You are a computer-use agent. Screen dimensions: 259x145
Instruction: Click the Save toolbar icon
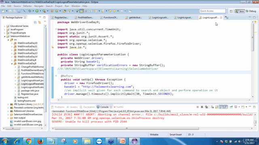pos(10,11)
